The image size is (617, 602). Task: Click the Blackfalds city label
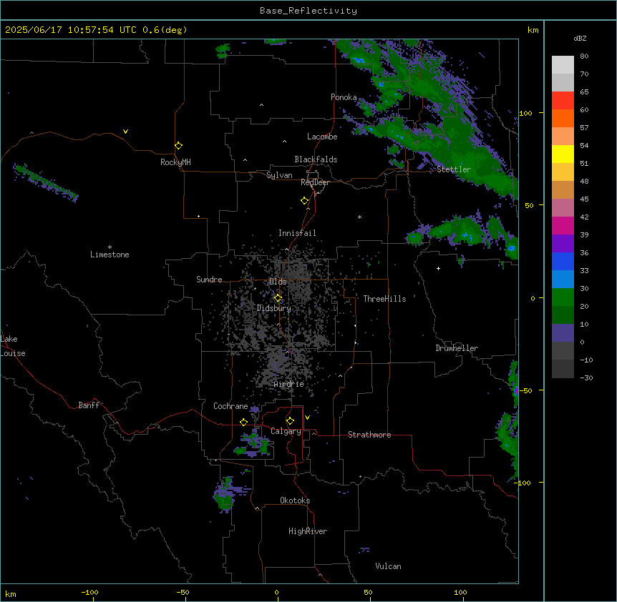[x=316, y=159]
